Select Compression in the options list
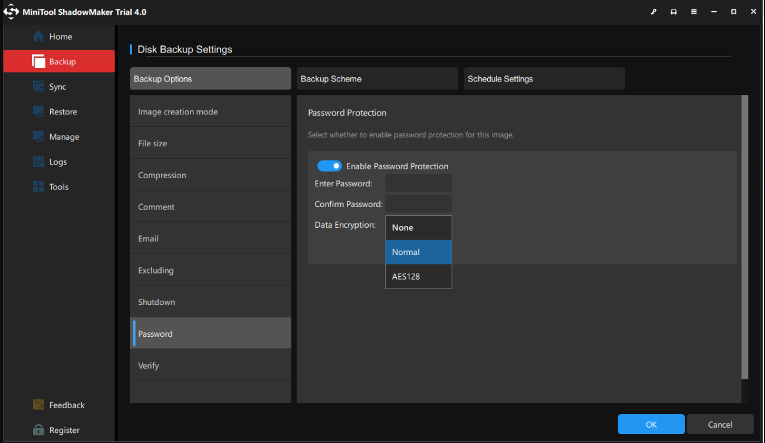Screen dimensions: 765x443 click(210, 175)
